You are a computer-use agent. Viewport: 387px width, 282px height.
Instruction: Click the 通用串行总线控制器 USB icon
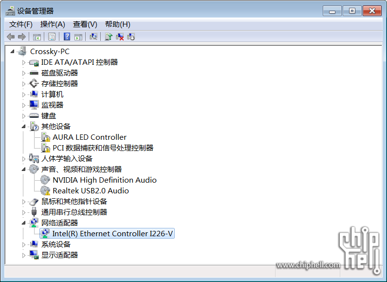coord(34,212)
